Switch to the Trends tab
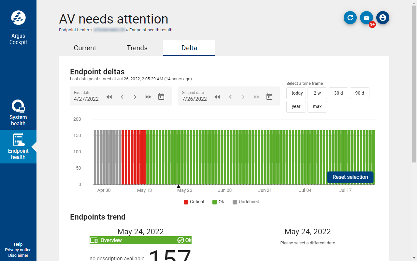The image size is (417, 261). 137,48
